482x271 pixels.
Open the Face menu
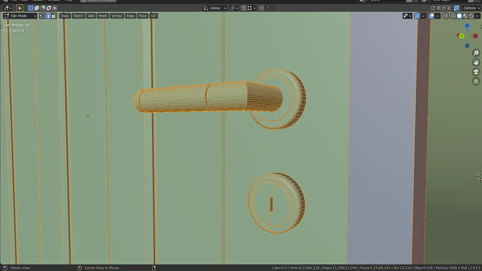tap(143, 16)
